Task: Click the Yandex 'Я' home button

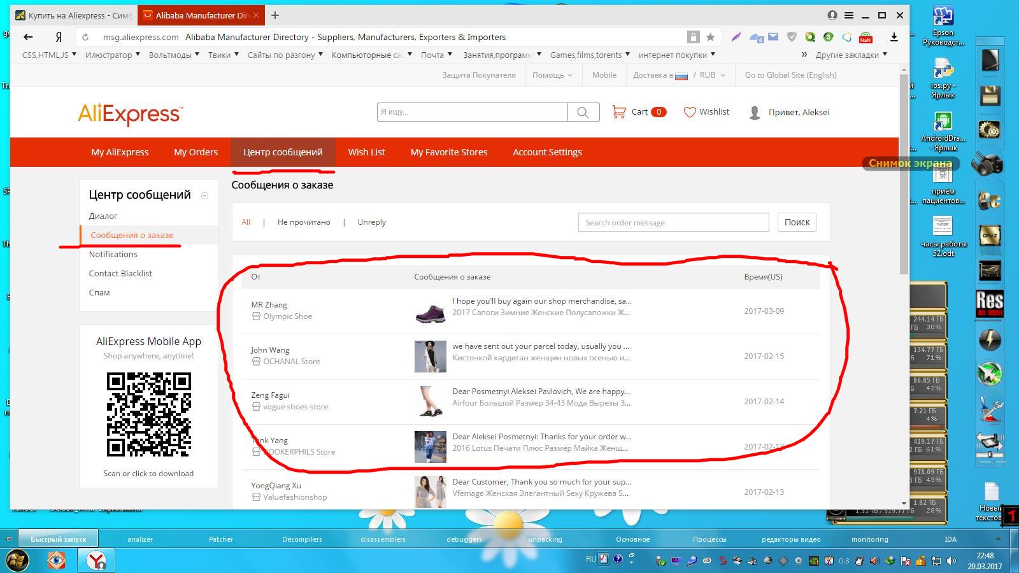Action: pyautogui.click(x=58, y=37)
